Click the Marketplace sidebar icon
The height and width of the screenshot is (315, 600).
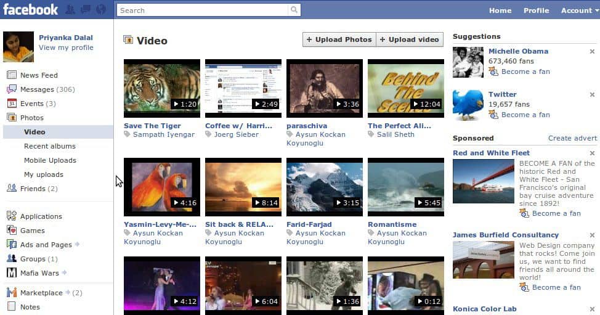(12, 292)
